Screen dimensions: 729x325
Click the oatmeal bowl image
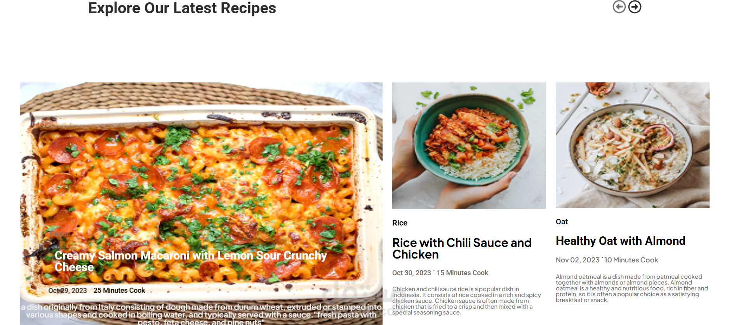pos(633,145)
